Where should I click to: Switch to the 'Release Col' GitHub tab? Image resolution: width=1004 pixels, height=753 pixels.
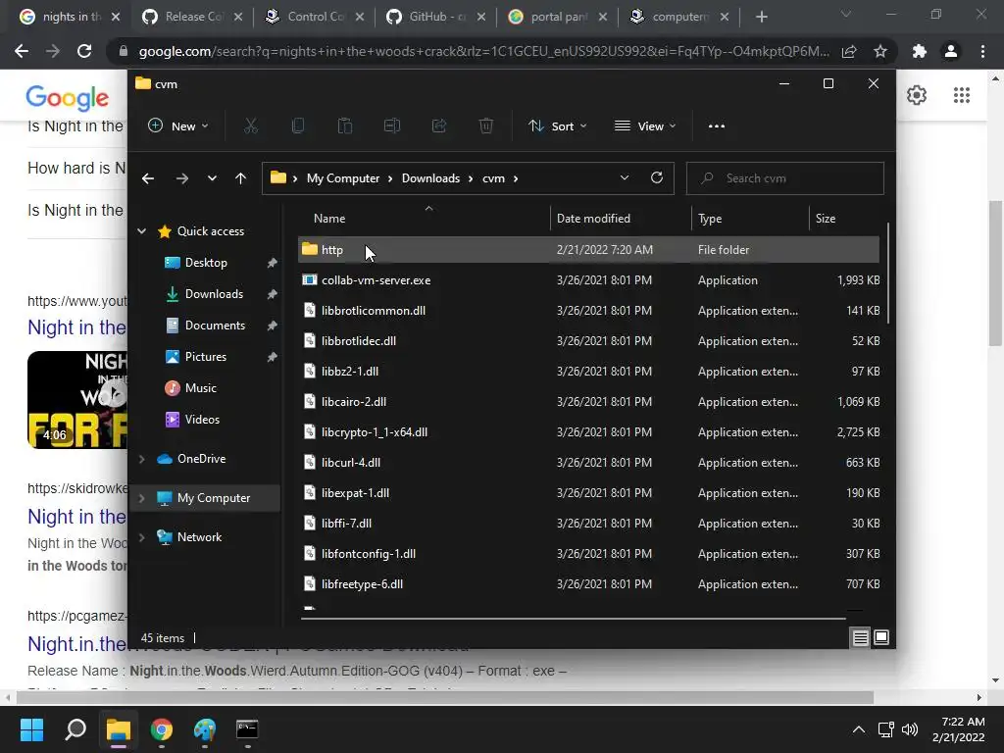coord(193,17)
